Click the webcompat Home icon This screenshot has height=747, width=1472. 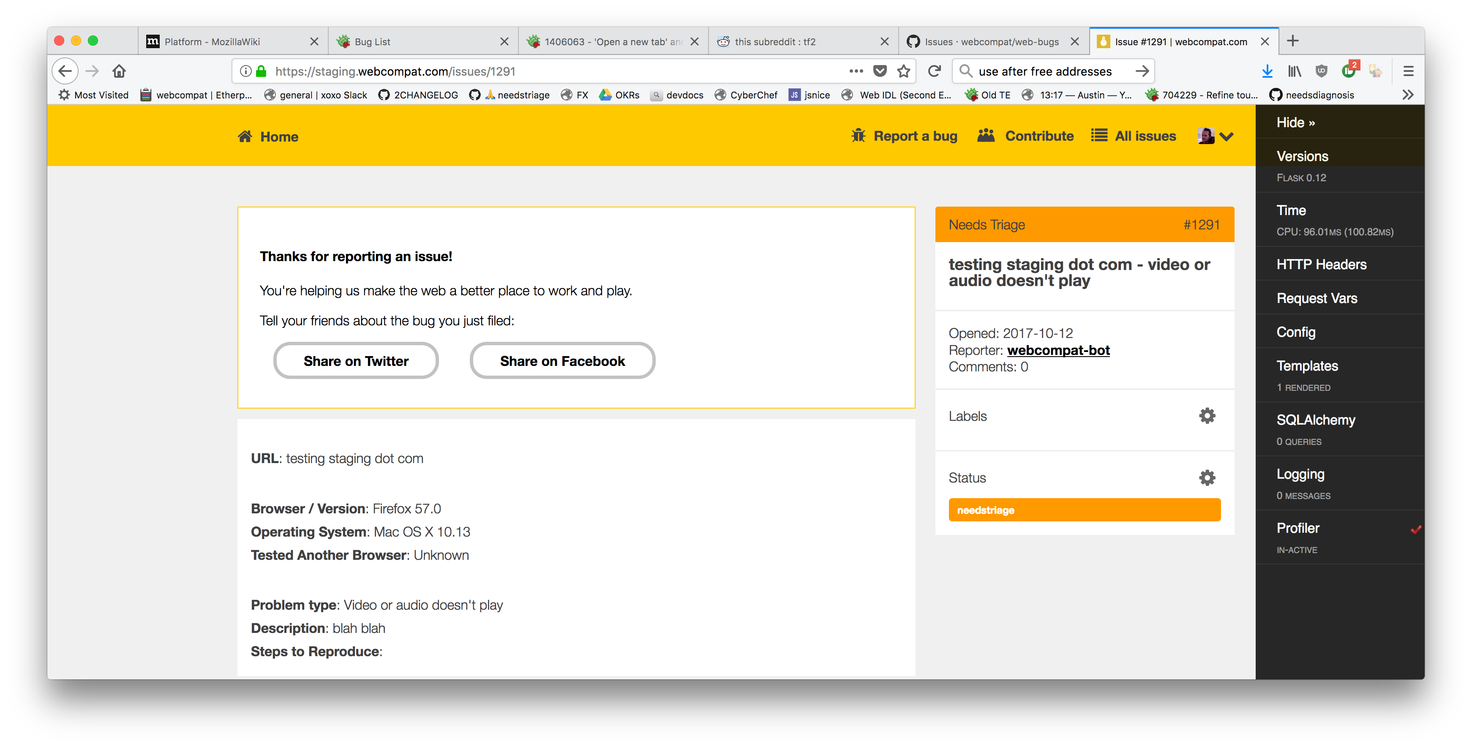246,136
